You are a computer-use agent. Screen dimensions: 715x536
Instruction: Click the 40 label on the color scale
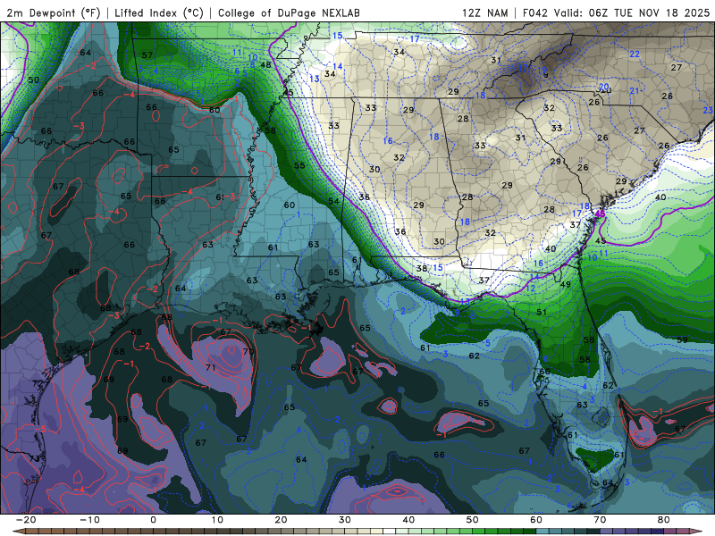pyautogui.click(x=408, y=520)
